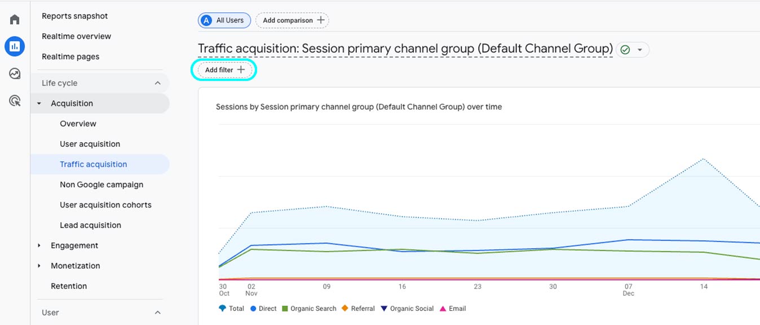Viewport: 760px width, 325px height.
Task: Click the All Users segment chip
Action: [224, 20]
